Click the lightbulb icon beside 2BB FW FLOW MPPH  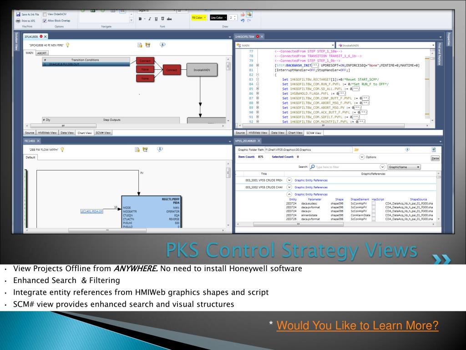tap(62, 149)
